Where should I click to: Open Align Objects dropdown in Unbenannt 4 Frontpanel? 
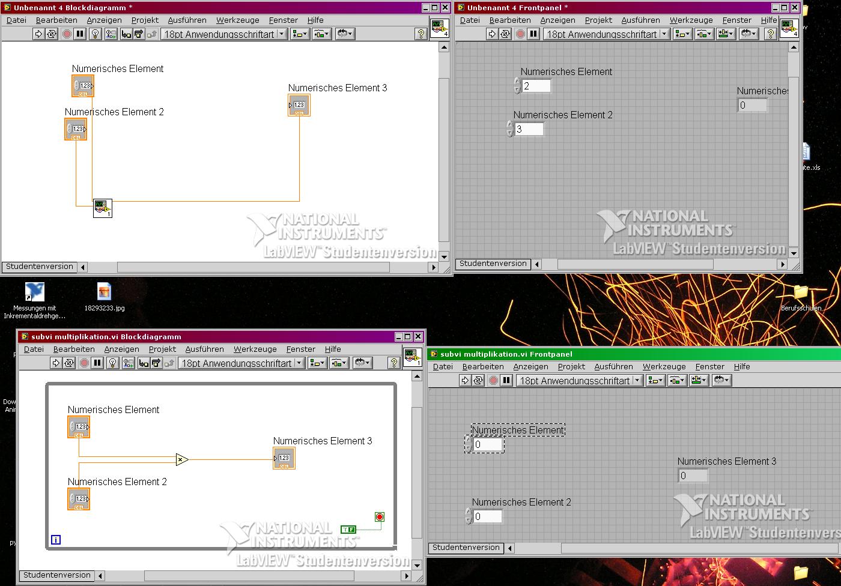[x=682, y=34]
